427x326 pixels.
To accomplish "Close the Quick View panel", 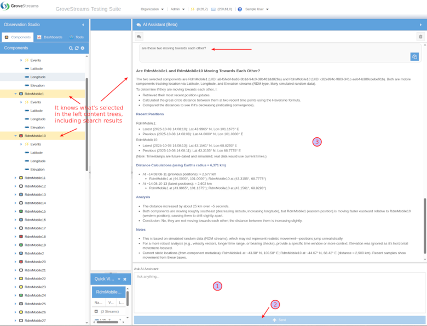I will 125,279.
